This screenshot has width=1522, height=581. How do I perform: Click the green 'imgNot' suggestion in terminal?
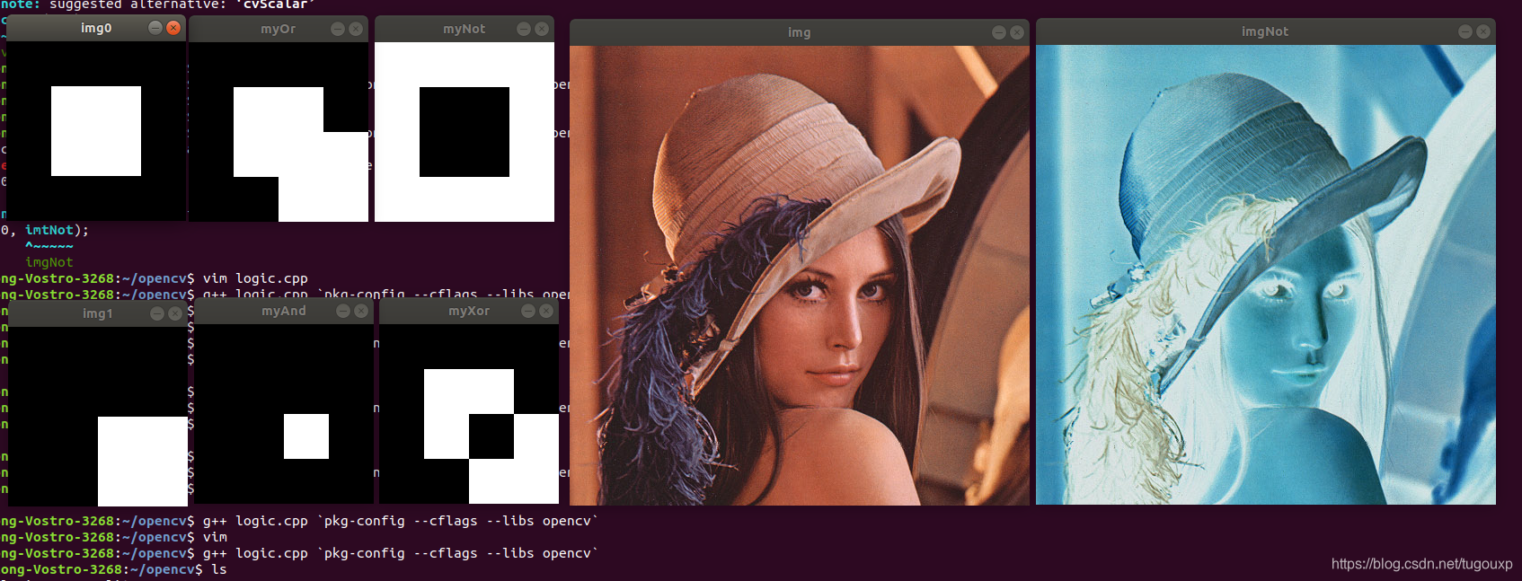(49, 262)
